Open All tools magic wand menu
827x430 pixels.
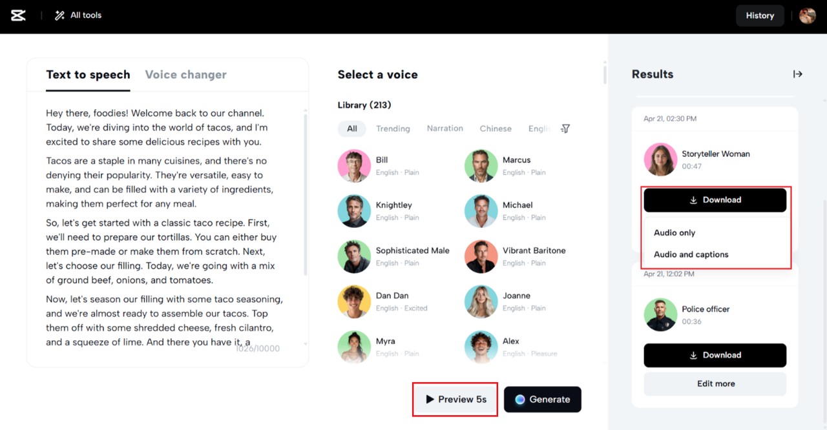click(78, 15)
